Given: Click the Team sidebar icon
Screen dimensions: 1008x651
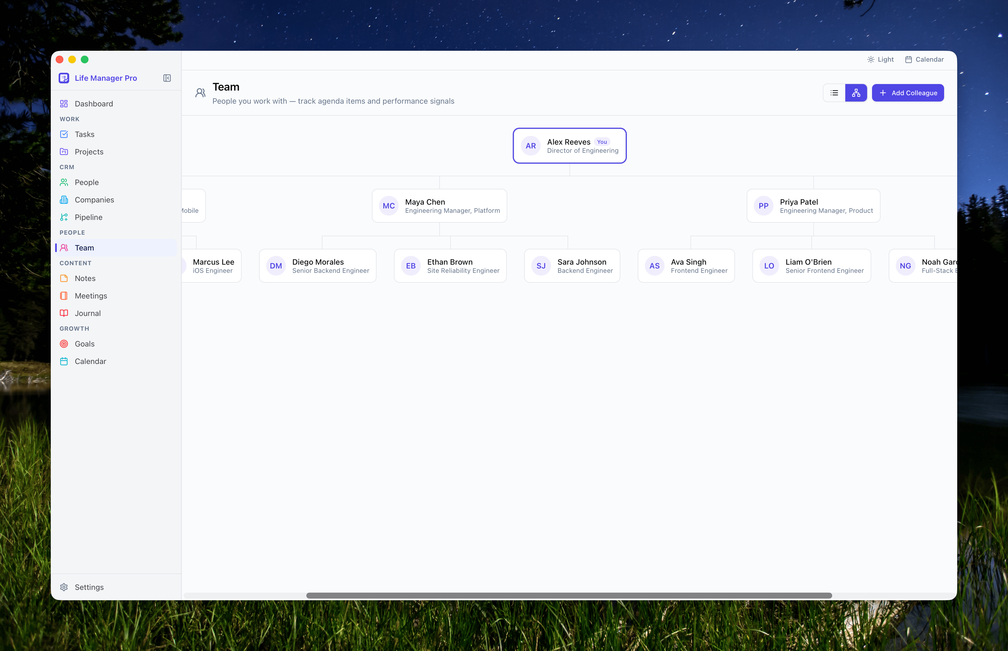Looking at the screenshot, I should tap(64, 248).
